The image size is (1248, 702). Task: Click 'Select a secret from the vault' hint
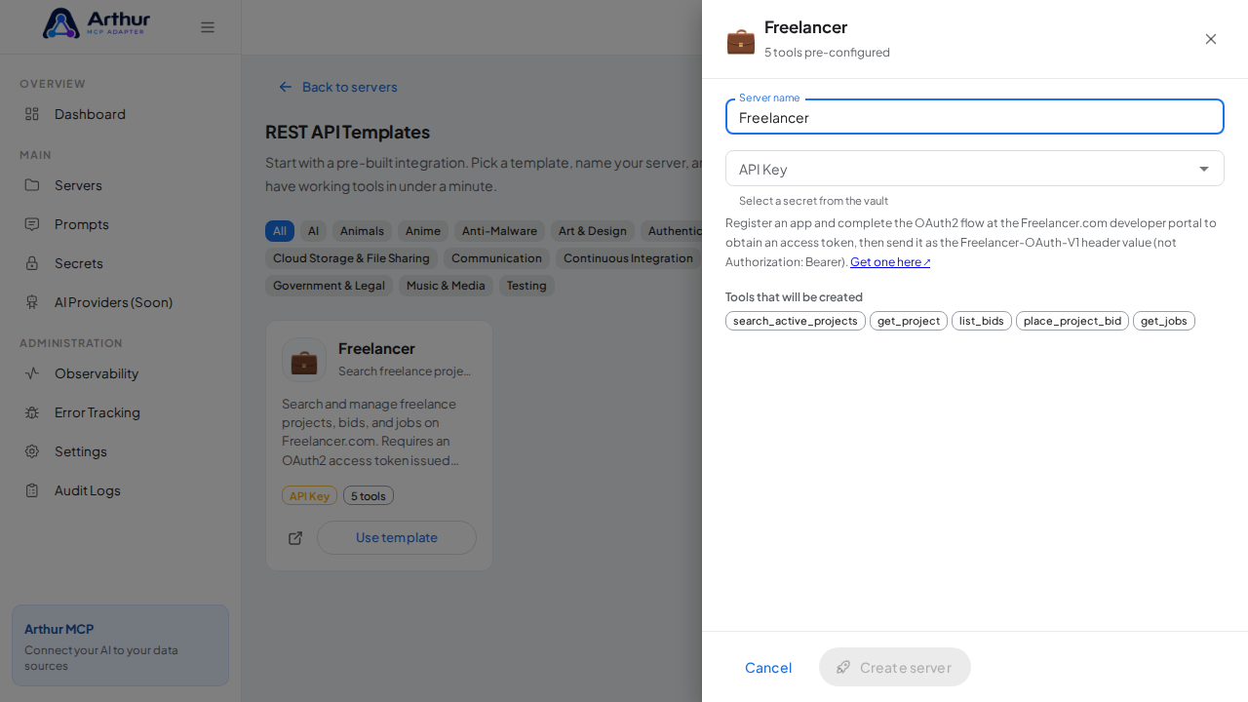point(813,201)
